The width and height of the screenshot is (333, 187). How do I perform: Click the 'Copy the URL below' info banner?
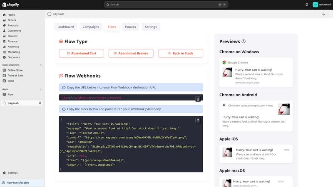pos(131,87)
